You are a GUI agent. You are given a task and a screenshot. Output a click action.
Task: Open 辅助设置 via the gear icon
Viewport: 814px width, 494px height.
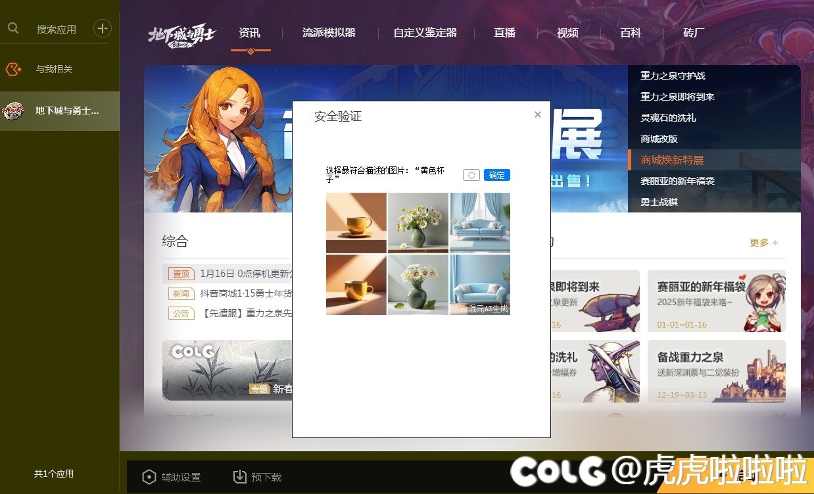click(x=149, y=476)
